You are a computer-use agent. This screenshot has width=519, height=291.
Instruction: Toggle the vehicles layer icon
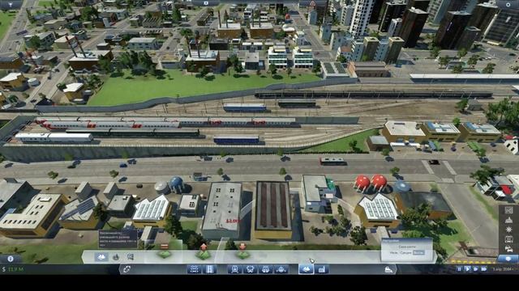(508, 249)
